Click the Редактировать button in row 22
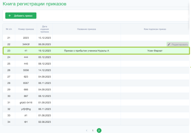 (x=178, y=45)
